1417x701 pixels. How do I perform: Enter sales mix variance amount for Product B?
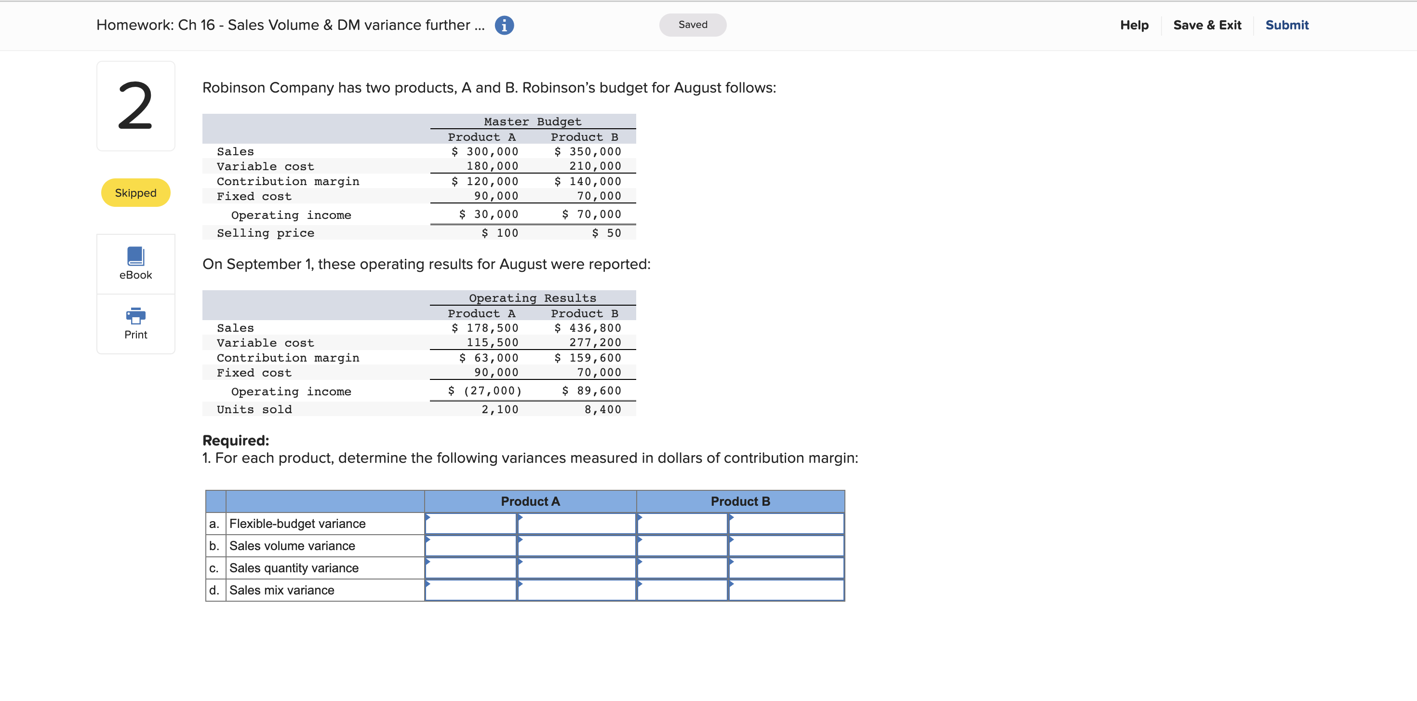787,589
